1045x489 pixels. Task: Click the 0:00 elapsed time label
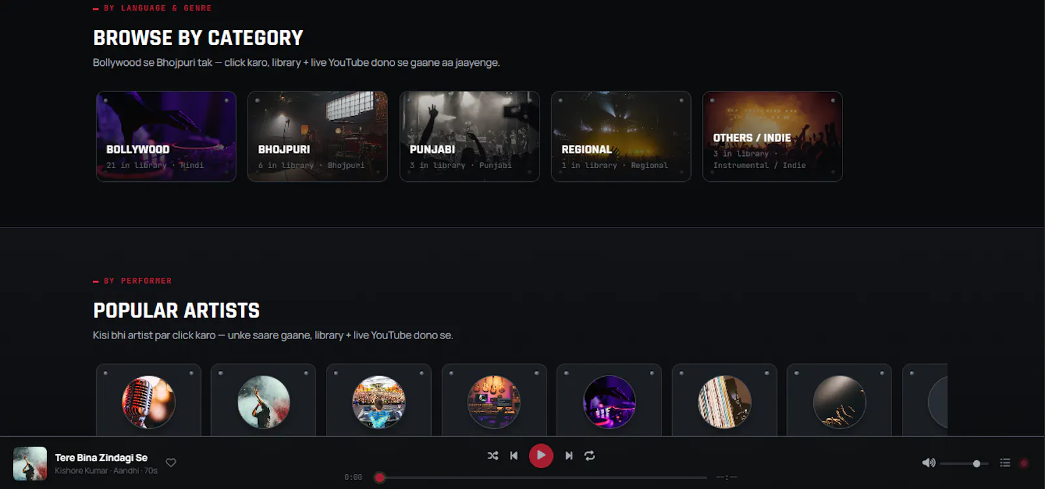tap(353, 477)
